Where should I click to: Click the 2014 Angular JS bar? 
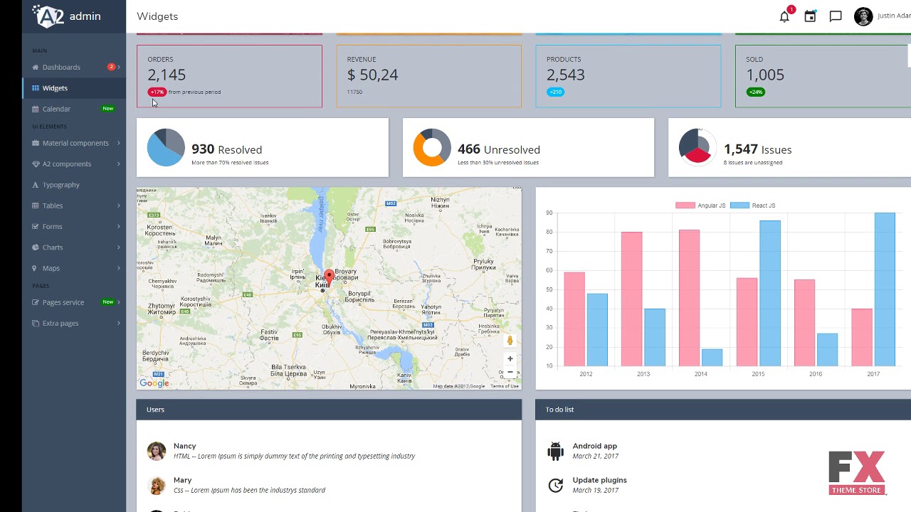click(690, 298)
